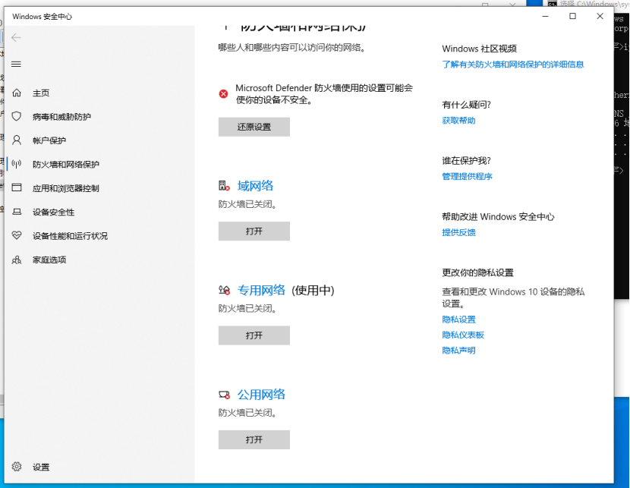Click 打开 under 专用网络
This screenshot has width=630, height=488.
click(x=254, y=335)
